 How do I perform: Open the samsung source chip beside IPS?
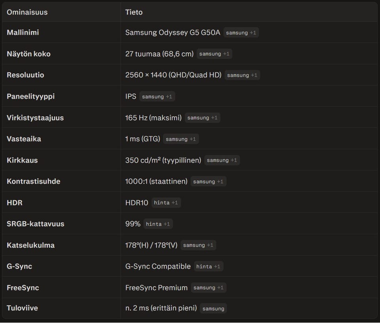(x=157, y=97)
